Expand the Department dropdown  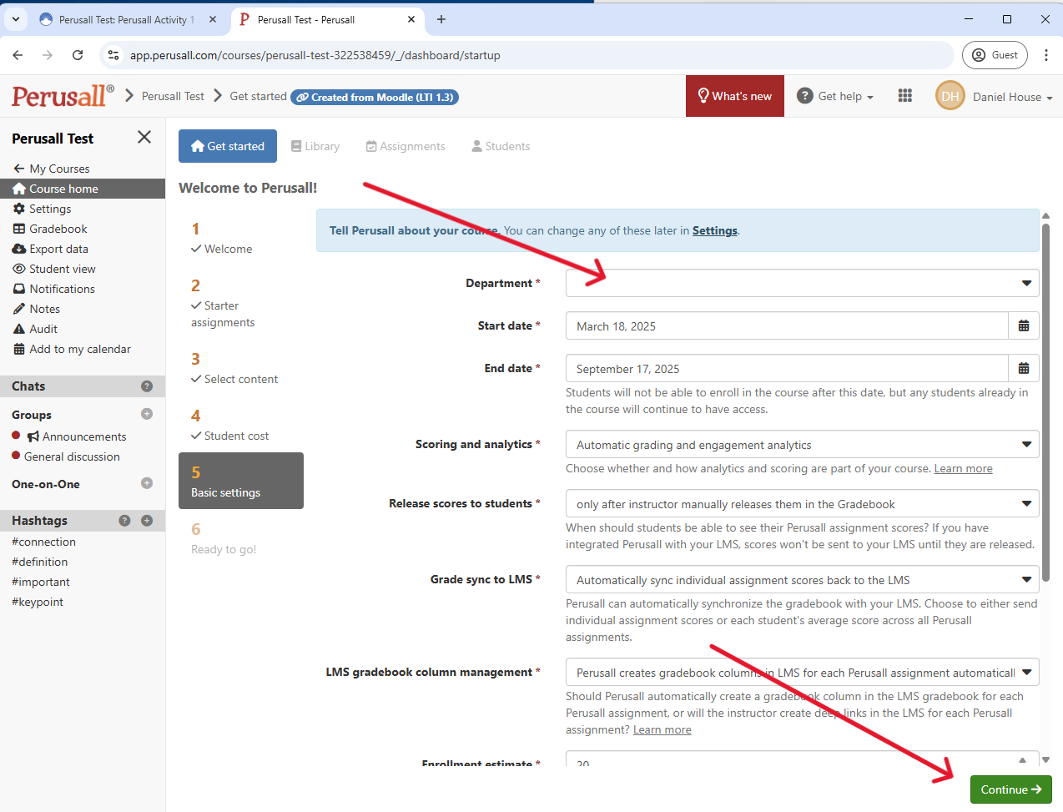pyautogui.click(x=801, y=283)
